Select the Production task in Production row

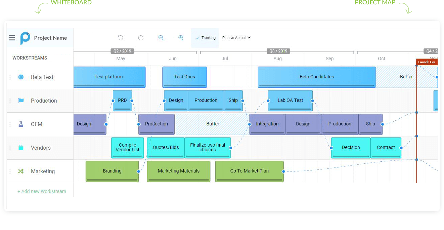pyautogui.click(x=206, y=101)
